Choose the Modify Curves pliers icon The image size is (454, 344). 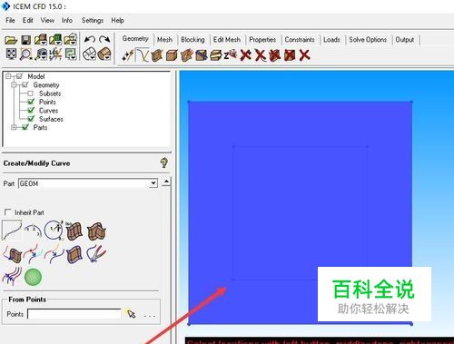[x=96, y=254]
